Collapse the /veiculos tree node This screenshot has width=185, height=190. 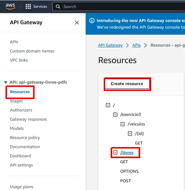point(122,124)
